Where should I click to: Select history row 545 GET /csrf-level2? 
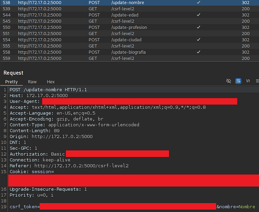(x=129, y=21)
